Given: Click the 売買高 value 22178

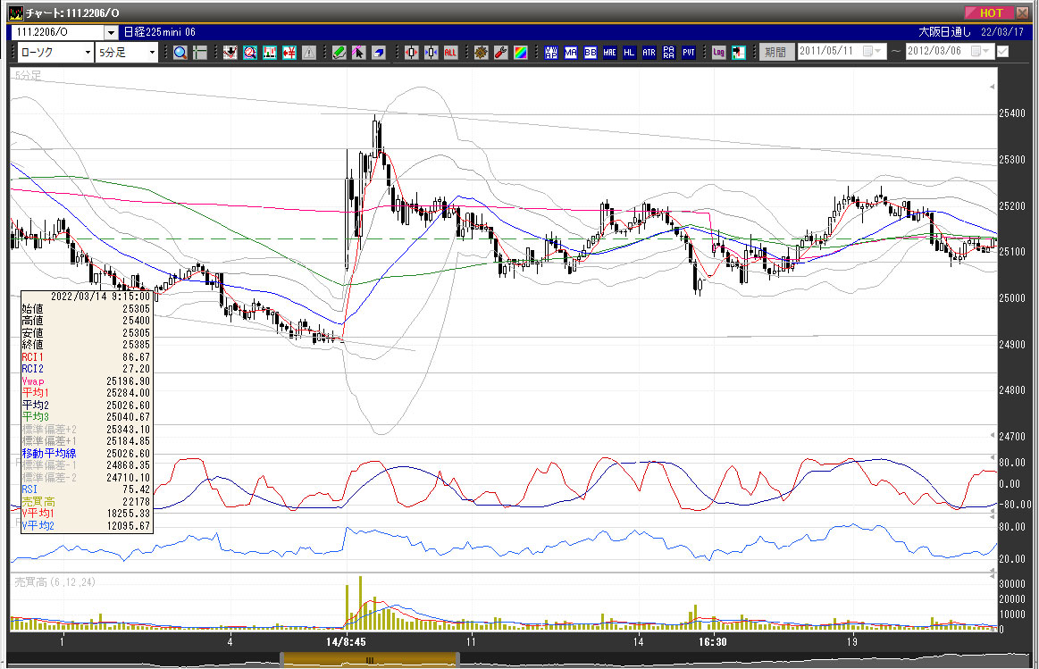Looking at the screenshot, I should (x=136, y=501).
